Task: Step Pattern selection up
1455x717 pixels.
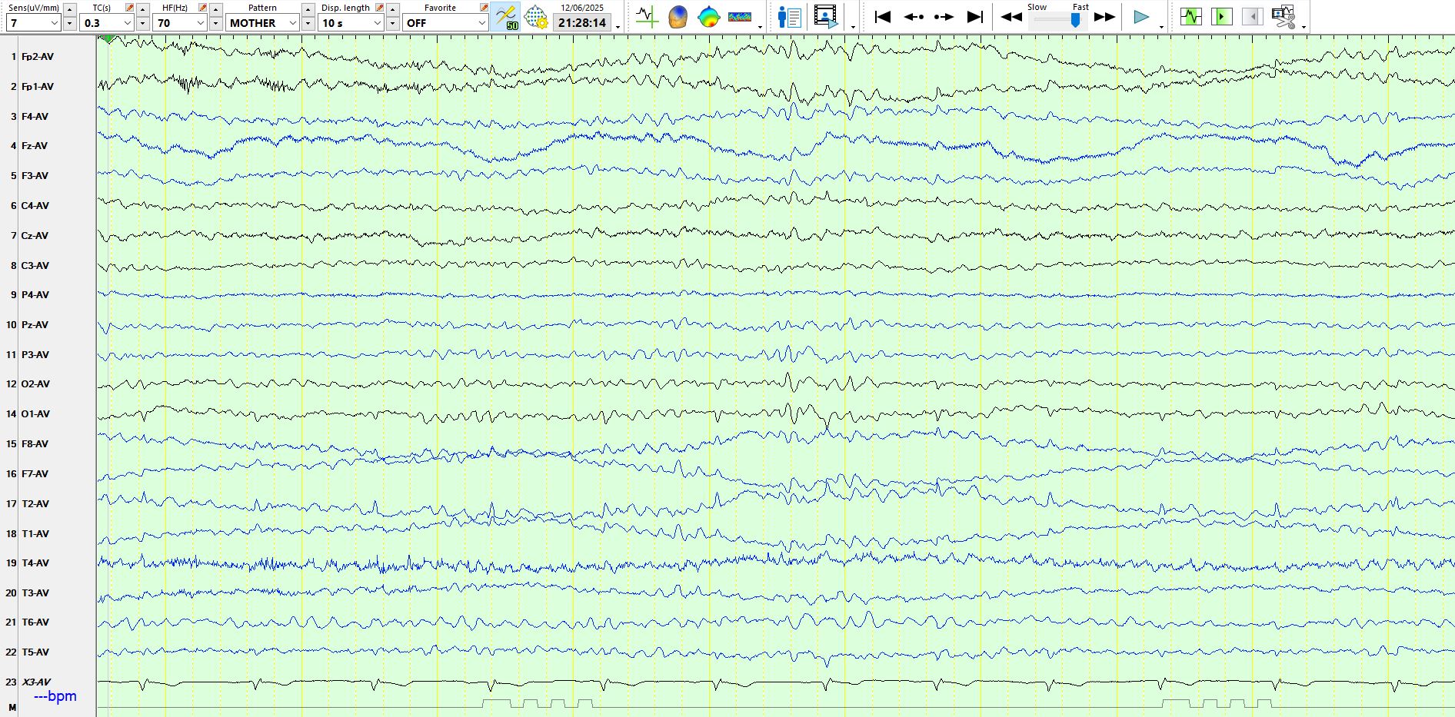Action: (308, 9)
